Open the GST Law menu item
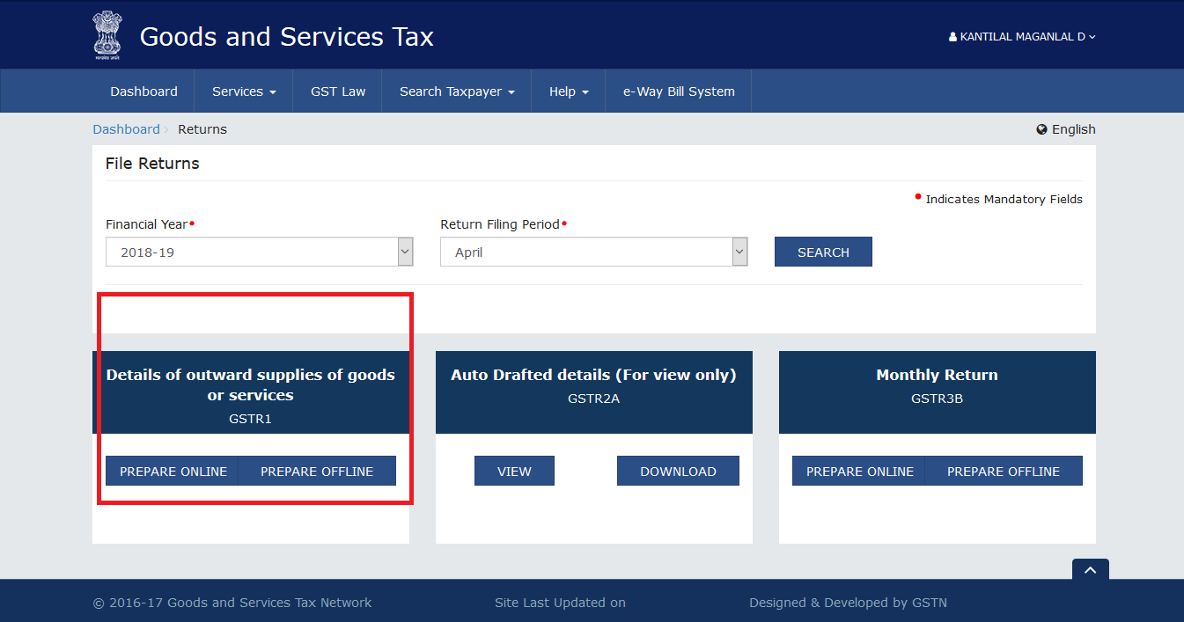The width and height of the screenshot is (1184, 622). (338, 91)
